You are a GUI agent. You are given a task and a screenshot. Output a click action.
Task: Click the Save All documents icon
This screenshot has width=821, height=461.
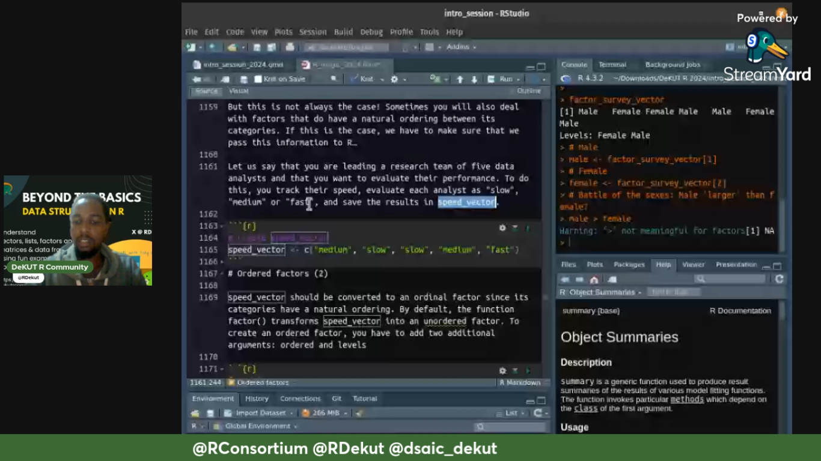point(271,47)
